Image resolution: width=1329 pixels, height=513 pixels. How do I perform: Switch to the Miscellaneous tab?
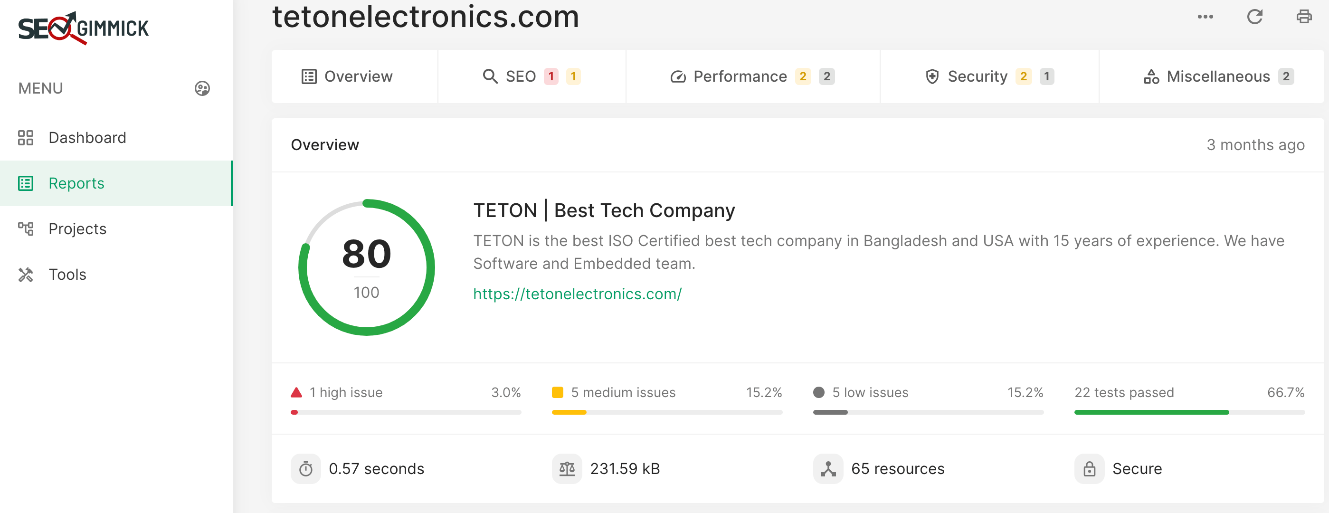click(x=1218, y=76)
